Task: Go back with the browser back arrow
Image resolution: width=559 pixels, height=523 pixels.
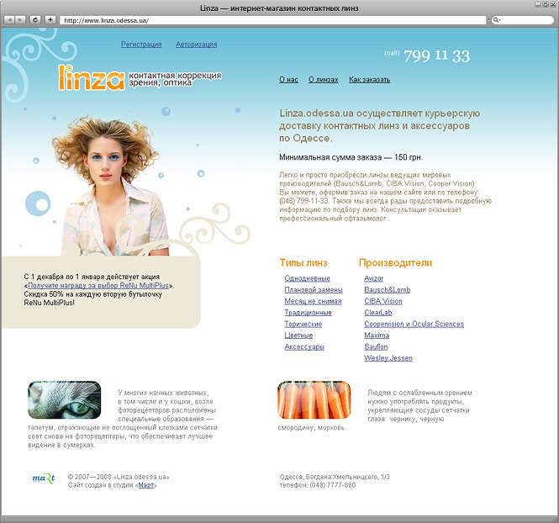Action: [9, 20]
